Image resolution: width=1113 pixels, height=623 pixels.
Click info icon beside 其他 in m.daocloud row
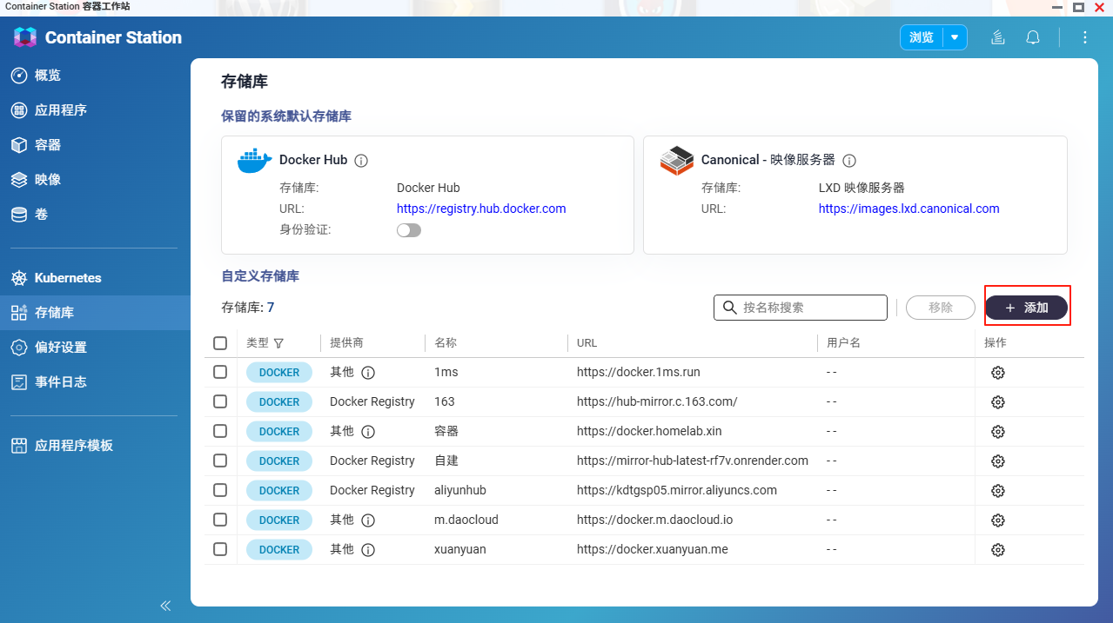[368, 520]
